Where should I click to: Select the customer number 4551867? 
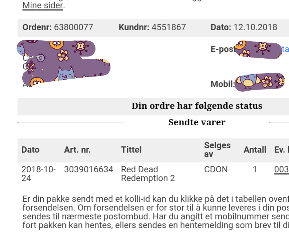[169, 27]
